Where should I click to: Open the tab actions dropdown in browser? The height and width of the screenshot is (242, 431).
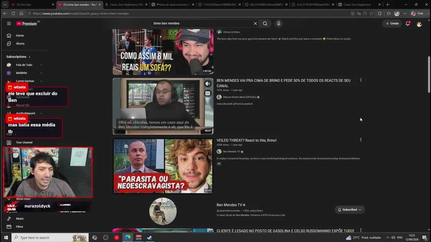click(x=5, y=5)
